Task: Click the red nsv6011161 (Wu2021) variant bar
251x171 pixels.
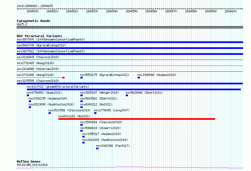Action: (137, 119)
